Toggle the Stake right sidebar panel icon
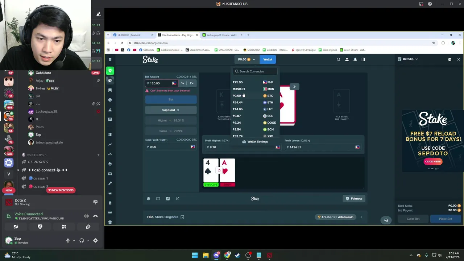 click(x=363, y=59)
